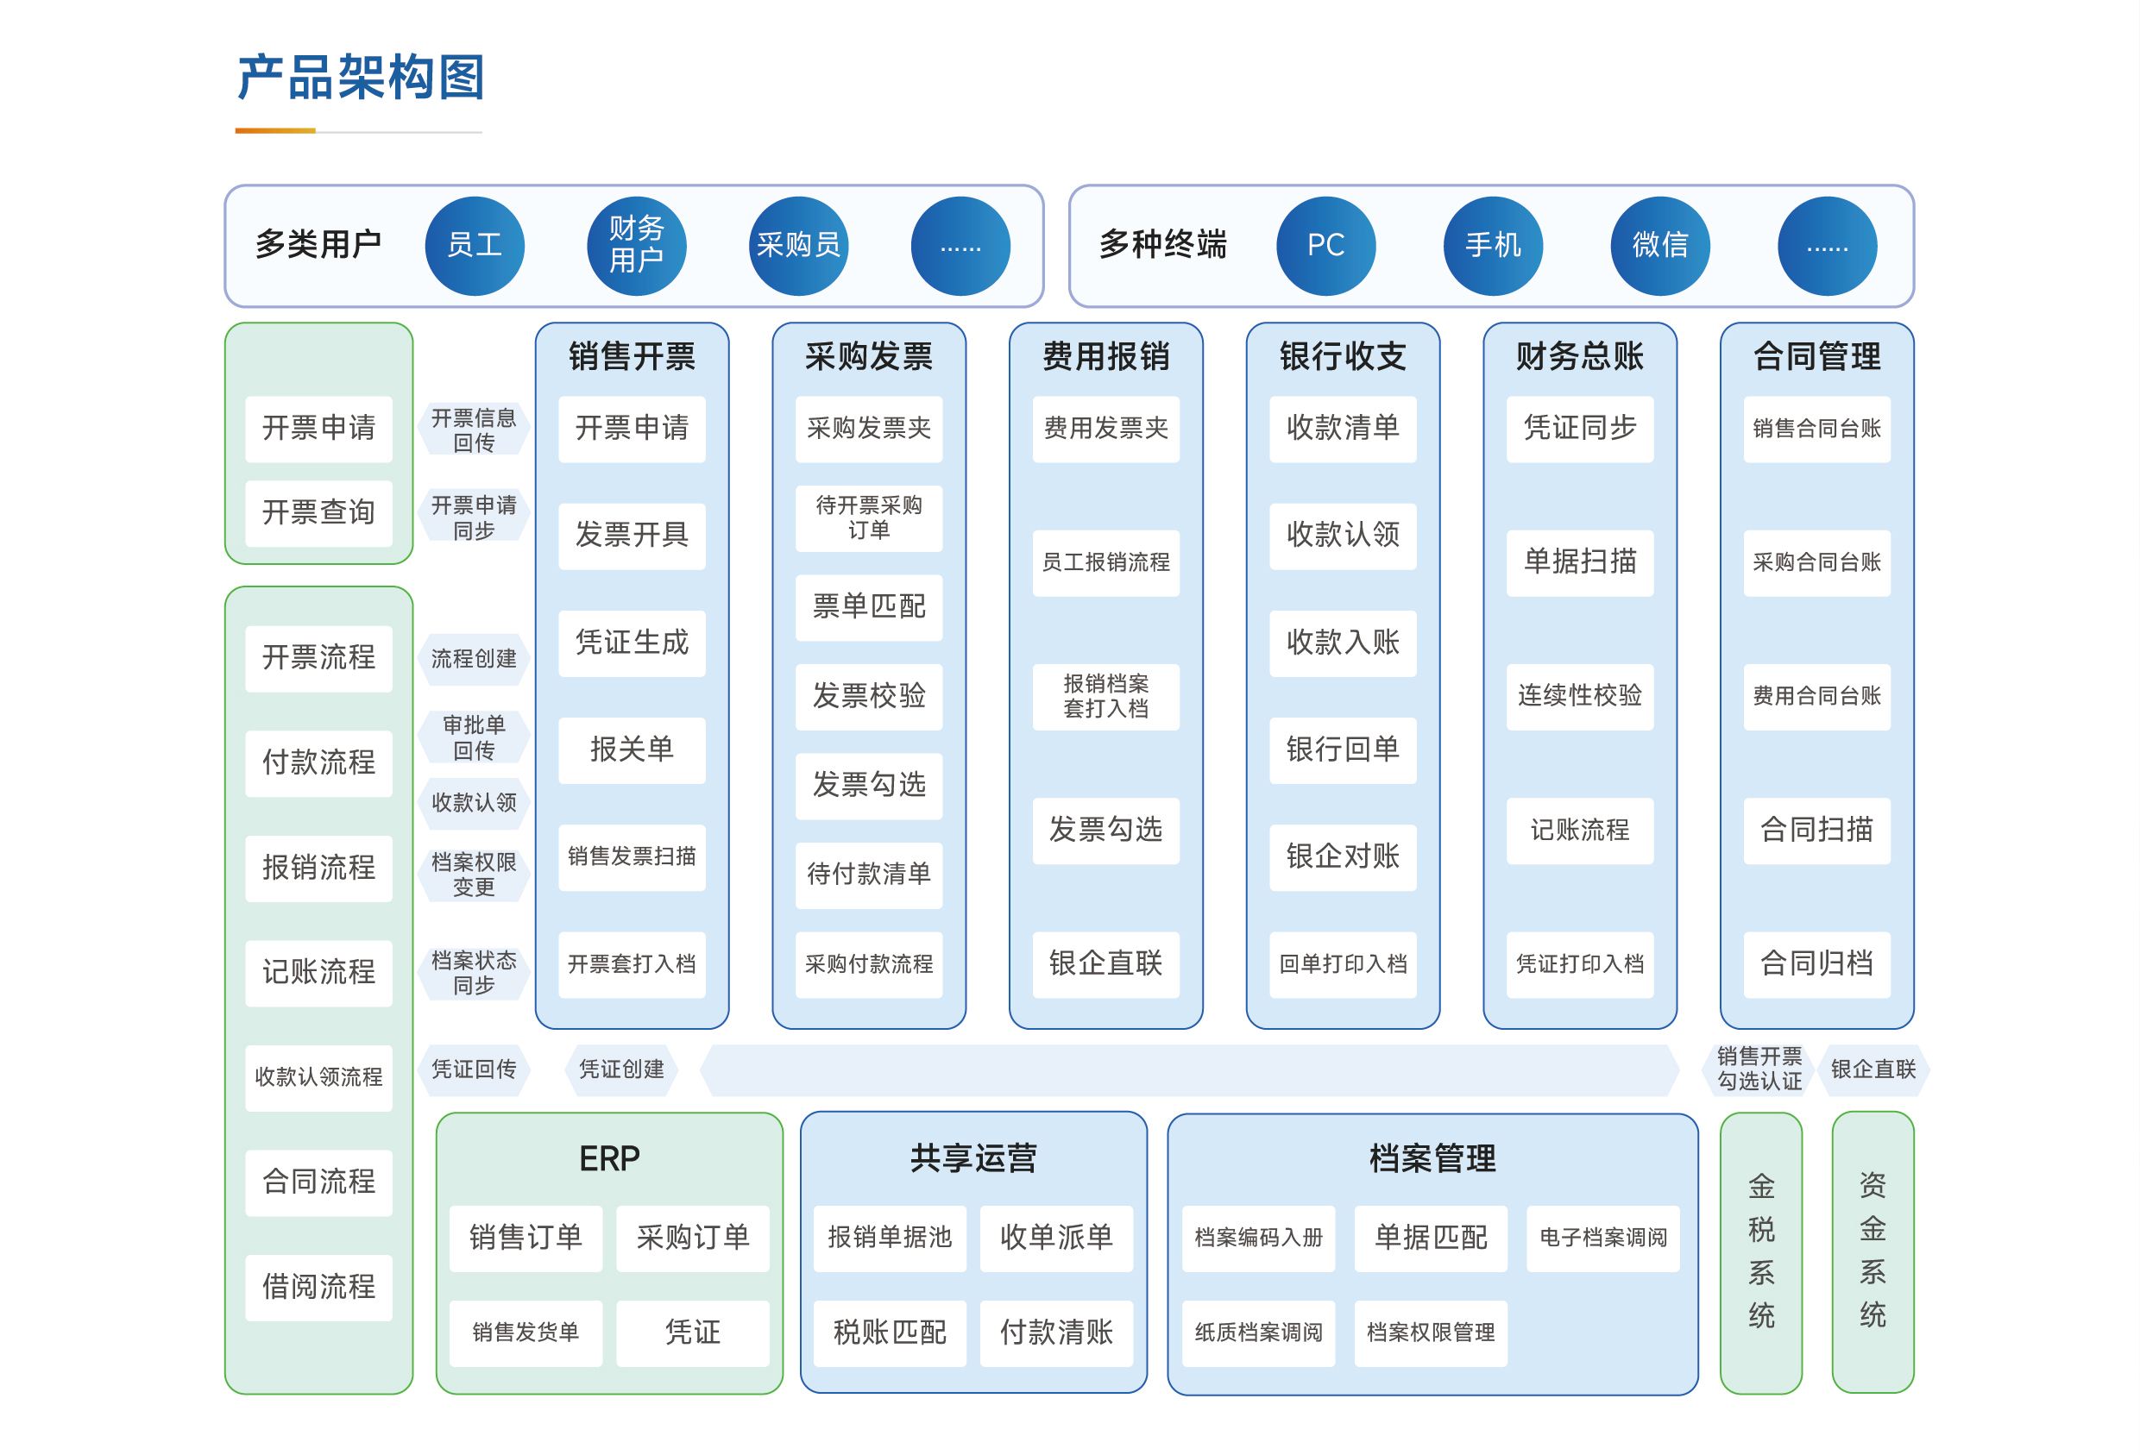Viewport: 2140px width, 1455px height.
Task: Click the 凭证创建 arrow tag
Action: [620, 1069]
